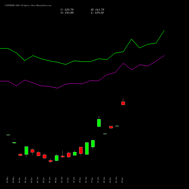
Task: Select the 10 Jun date axis label
Action: 62,180
